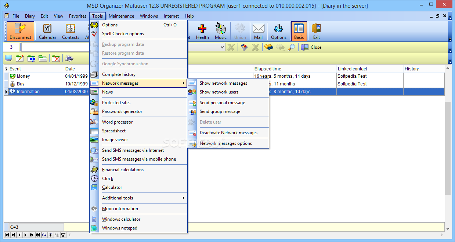Select Send group message

click(x=228, y=111)
